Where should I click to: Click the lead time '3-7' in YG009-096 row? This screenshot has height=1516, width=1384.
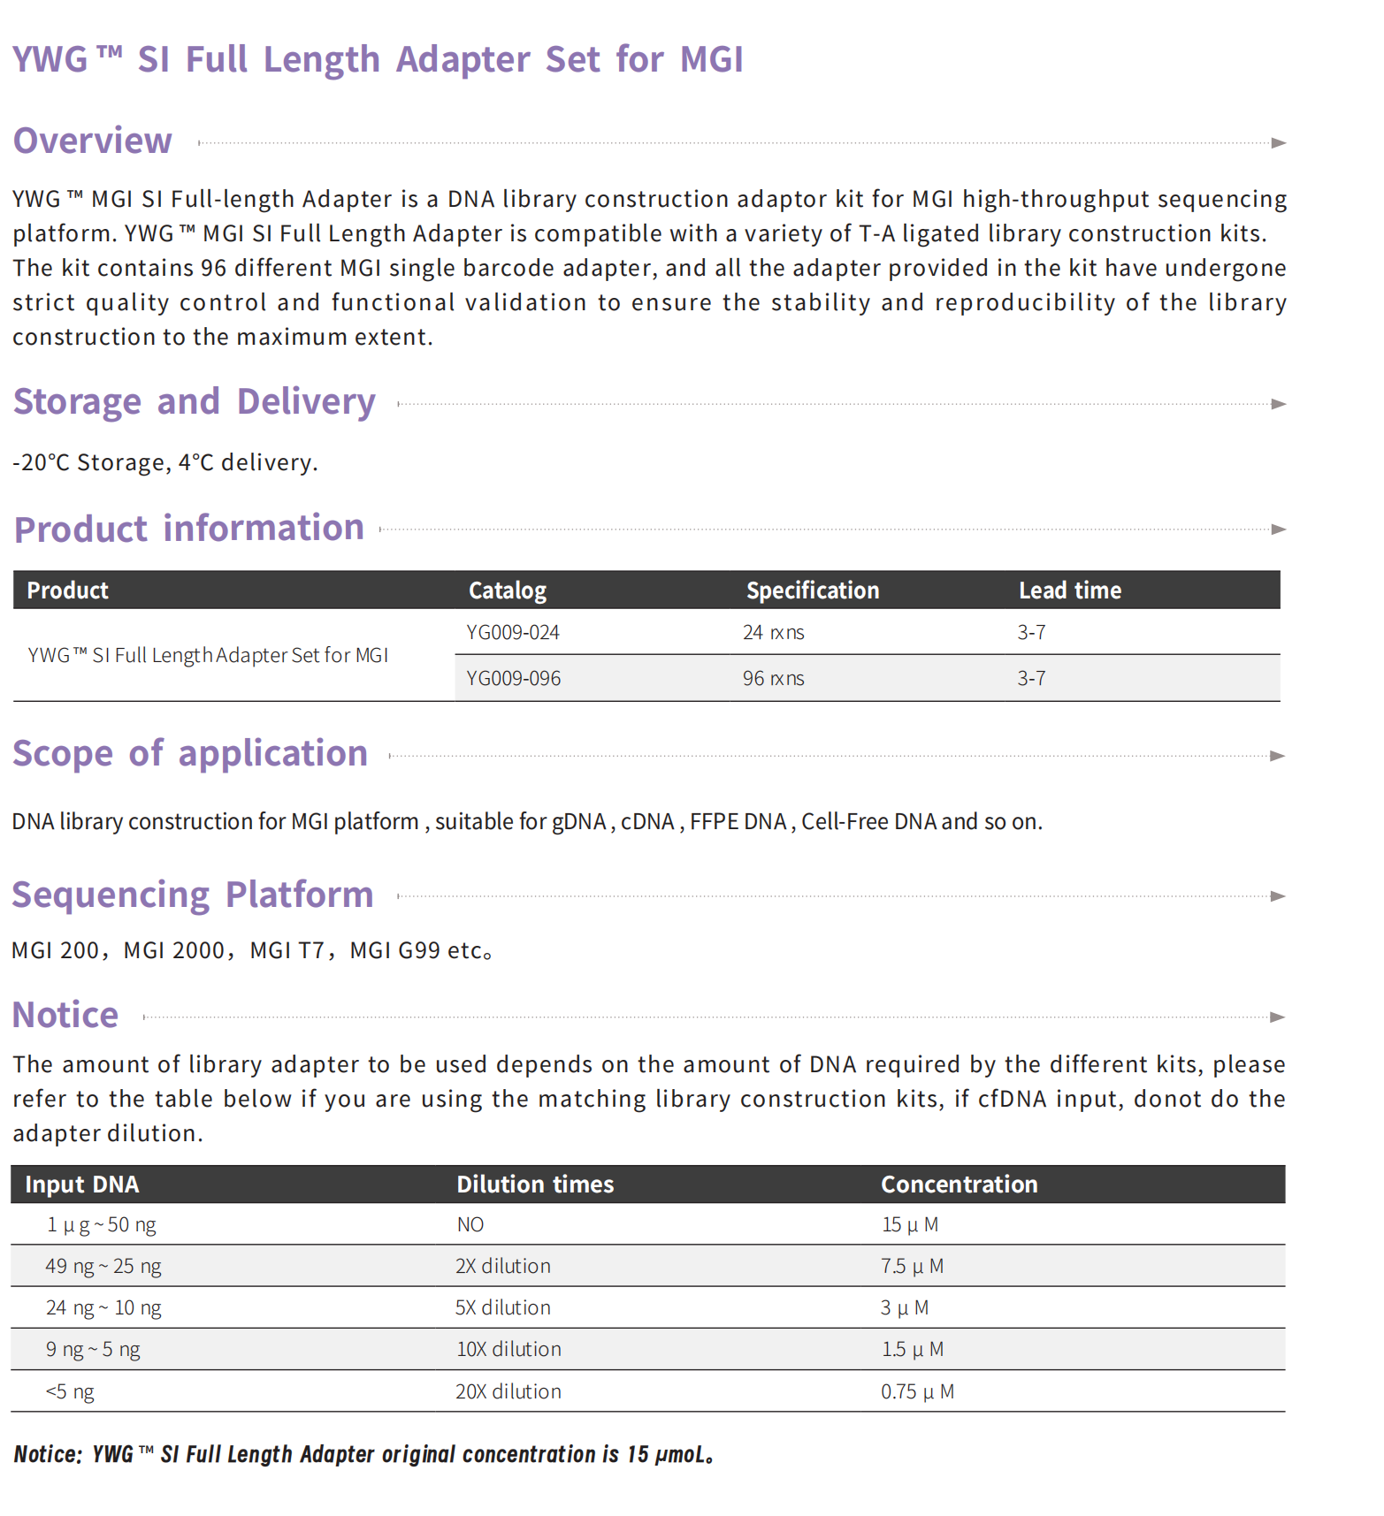click(1031, 679)
